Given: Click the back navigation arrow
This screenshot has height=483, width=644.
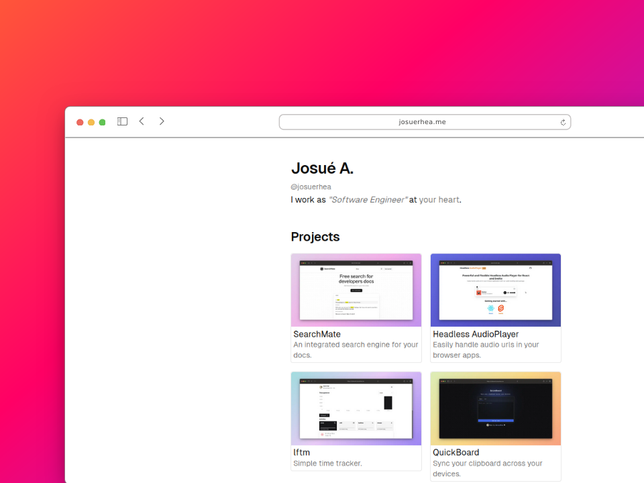Looking at the screenshot, I should point(142,121).
